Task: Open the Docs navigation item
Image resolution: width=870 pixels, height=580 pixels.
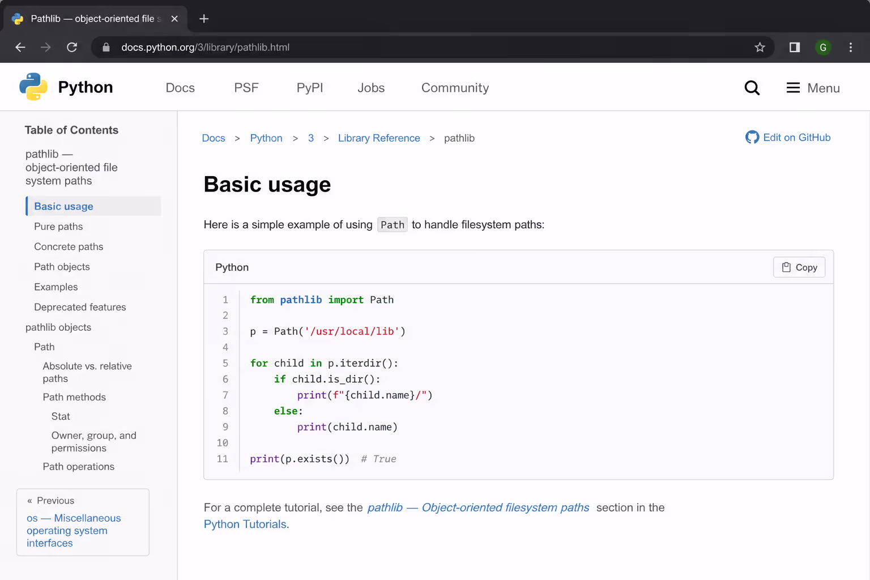Action: (180, 88)
